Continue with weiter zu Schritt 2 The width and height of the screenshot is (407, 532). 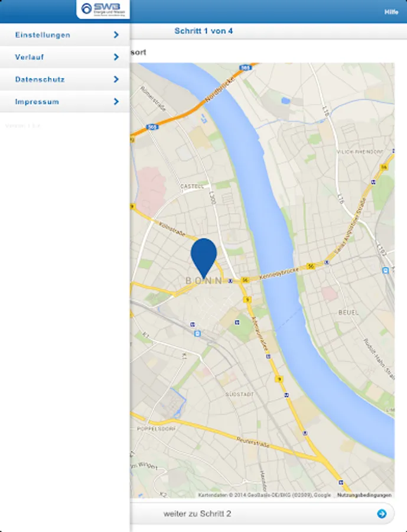click(x=262, y=514)
